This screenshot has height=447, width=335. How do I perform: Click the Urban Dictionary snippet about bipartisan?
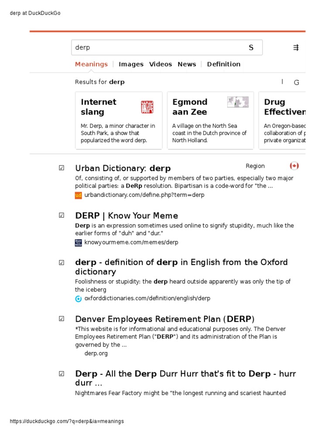coord(184,182)
